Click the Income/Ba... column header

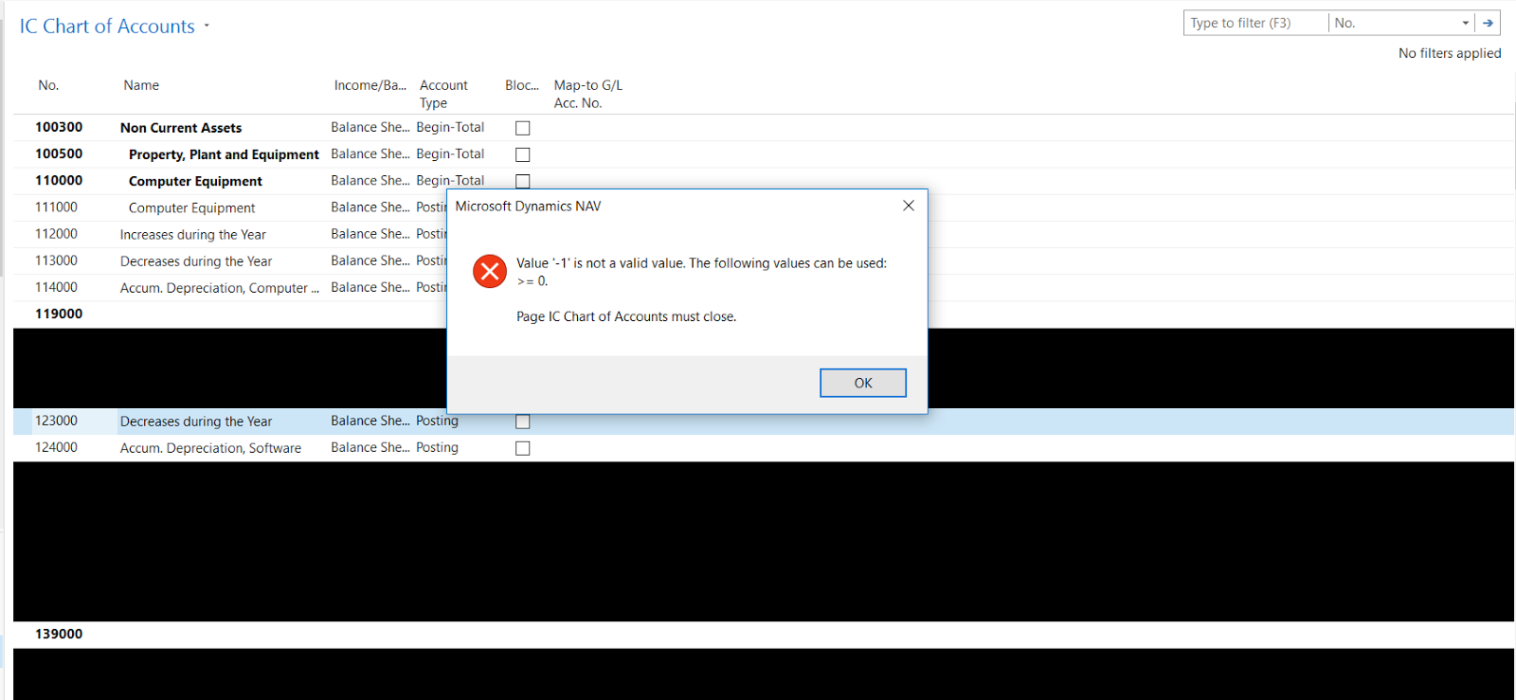pyautogui.click(x=370, y=85)
